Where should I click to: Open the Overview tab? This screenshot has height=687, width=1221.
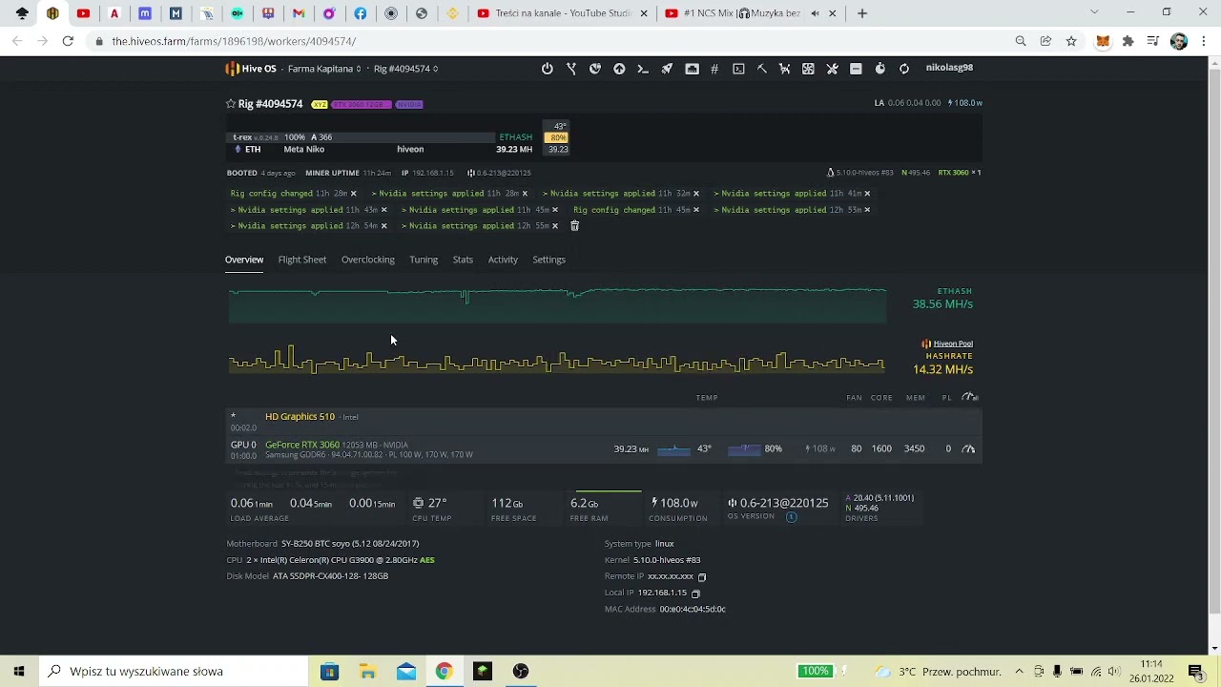click(x=244, y=260)
